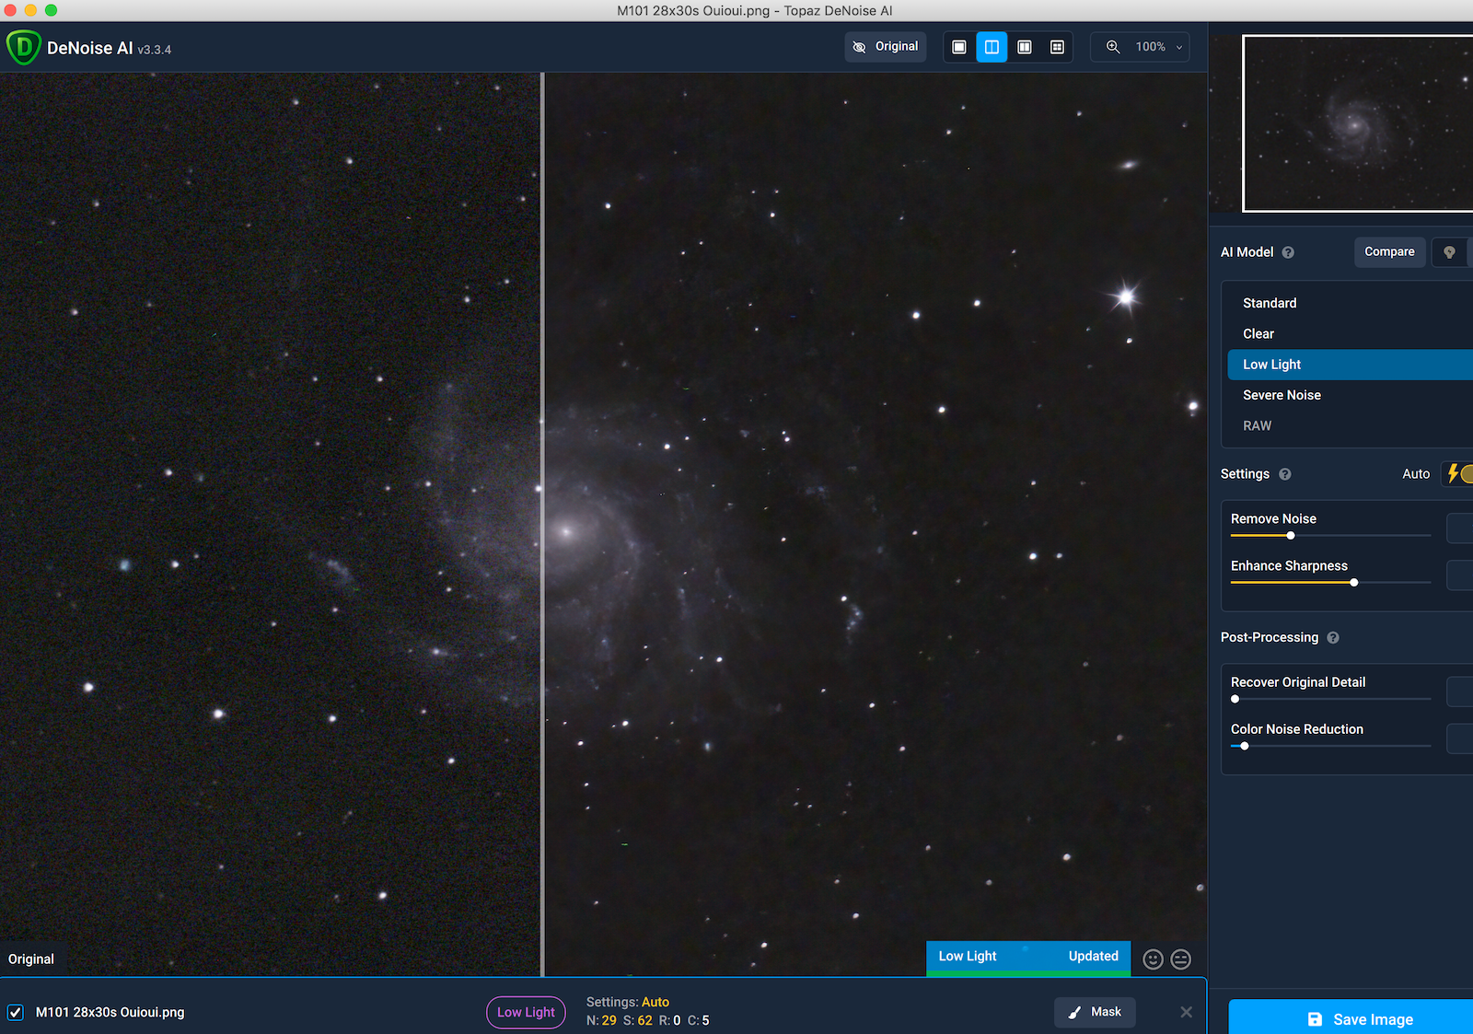1473x1034 pixels.
Task: Select the single view layout icon
Action: [959, 47]
